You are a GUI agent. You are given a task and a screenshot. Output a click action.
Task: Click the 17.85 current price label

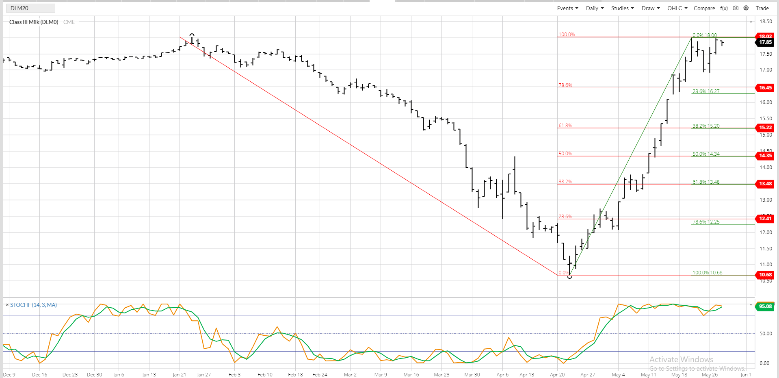[765, 42]
